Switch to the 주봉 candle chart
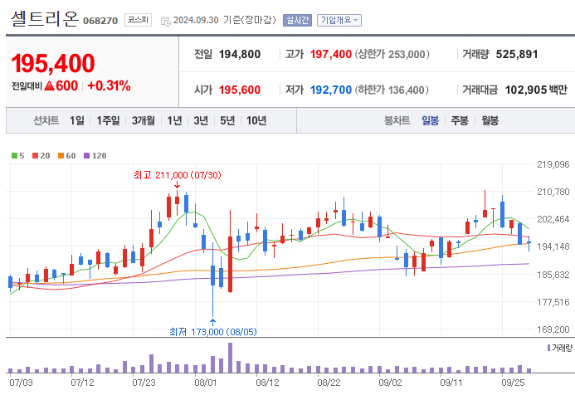Screen dimensions: 575x395 (x=460, y=120)
